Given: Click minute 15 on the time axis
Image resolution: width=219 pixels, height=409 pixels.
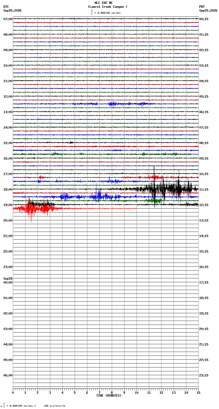Looking at the screenshot, I should (x=198, y=393).
